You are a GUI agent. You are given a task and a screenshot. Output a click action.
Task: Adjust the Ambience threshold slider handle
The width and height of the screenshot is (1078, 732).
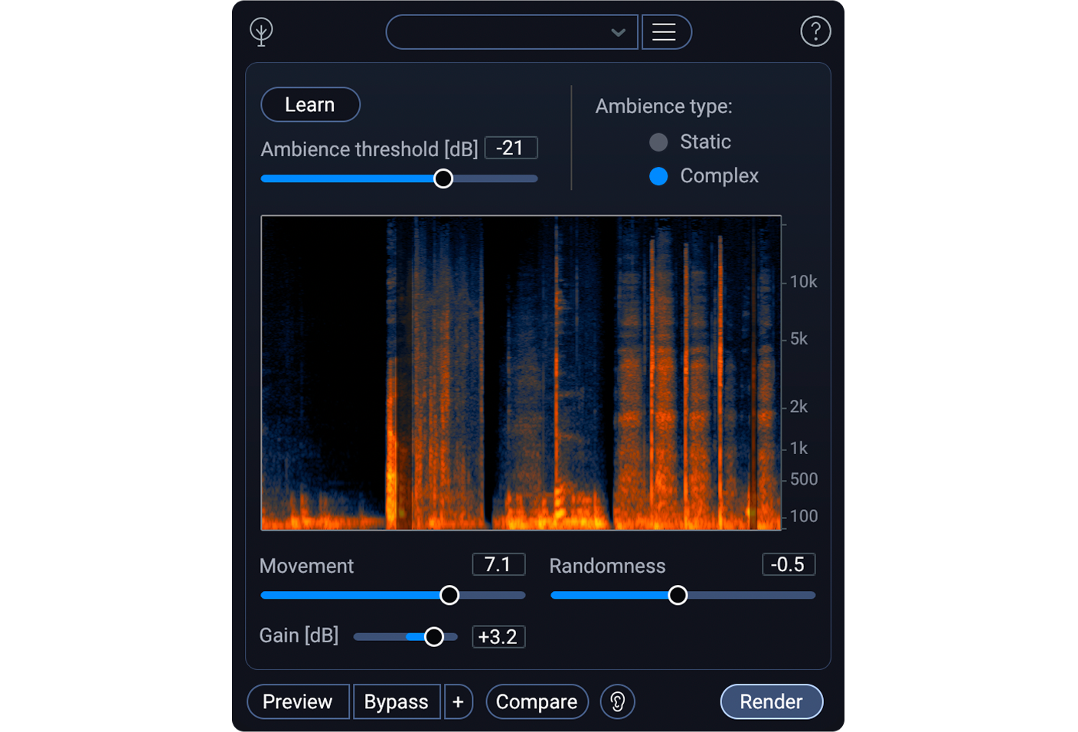point(443,178)
